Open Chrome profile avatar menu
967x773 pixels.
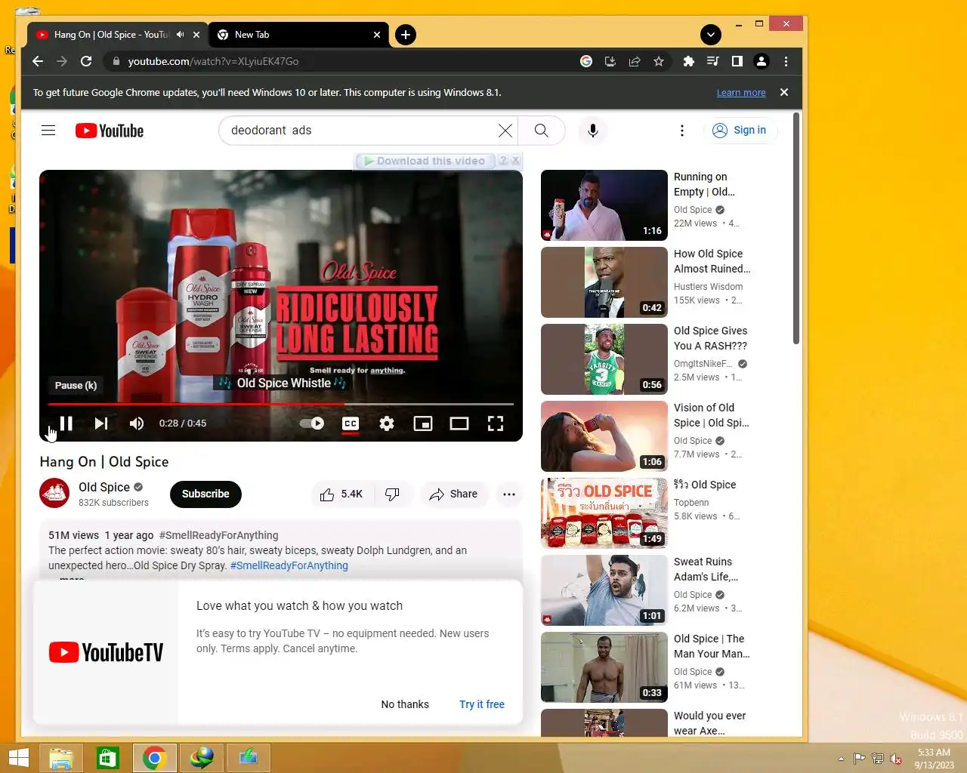[x=762, y=61]
